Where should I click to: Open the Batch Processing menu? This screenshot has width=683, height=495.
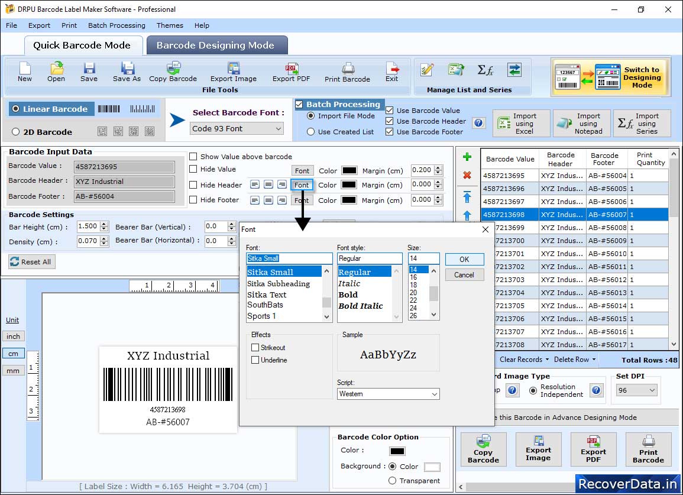pyautogui.click(x=116, y=25)
